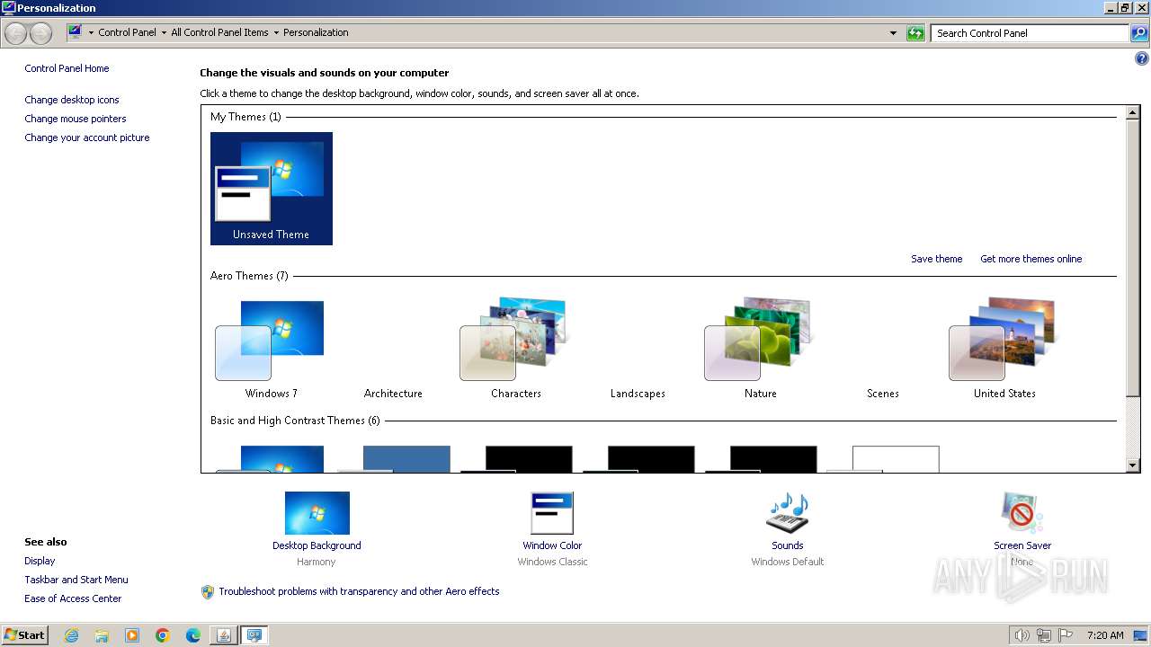Click the Forward navigation button

click(x=40, y=33)
